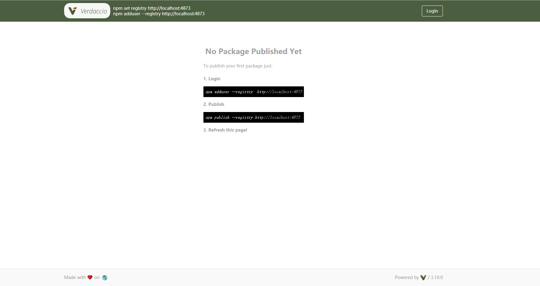Screen dimensions: 540x286
Task: Click the red heart icon in the footer
Action: 90,277
